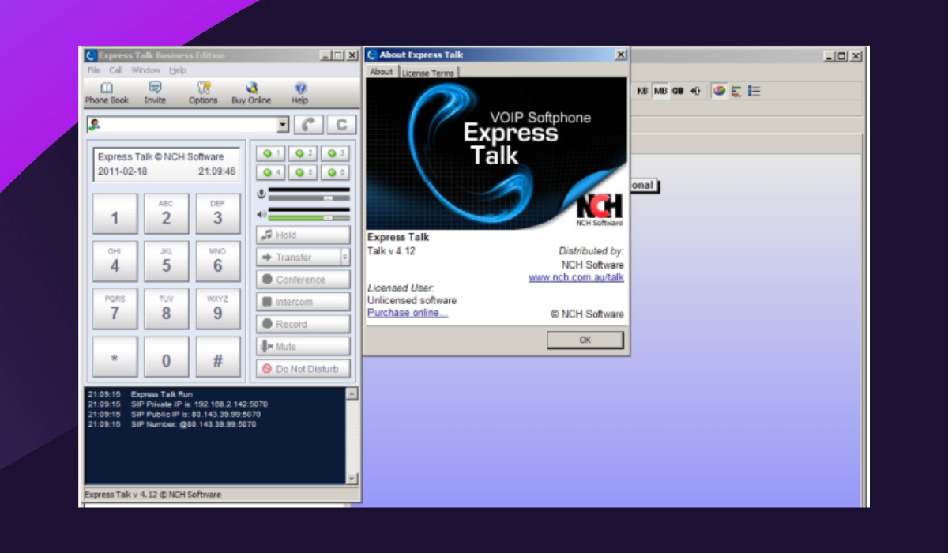Show bar chart view in background window
948x553 pixels.
736,91
